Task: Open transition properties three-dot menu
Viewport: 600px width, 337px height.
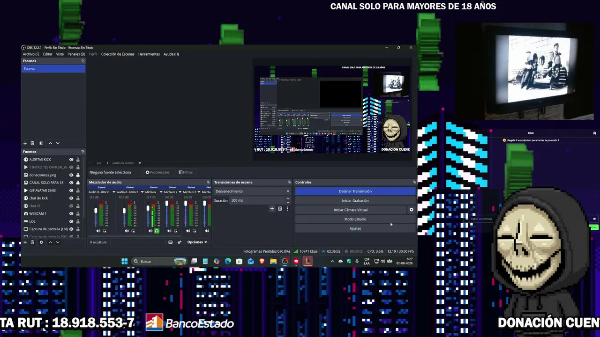Action: pyautogui.click(x=287, y=209)
